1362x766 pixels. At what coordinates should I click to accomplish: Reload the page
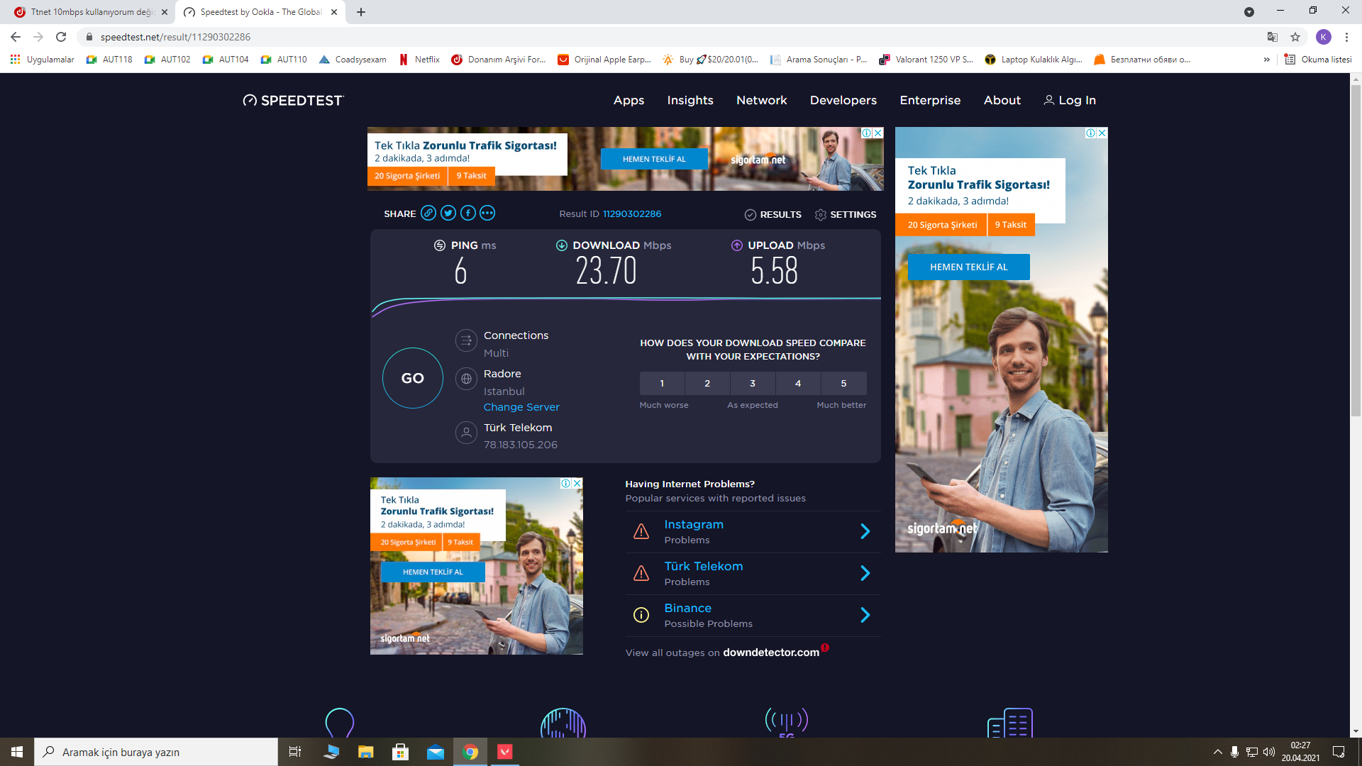coord(61,37)
